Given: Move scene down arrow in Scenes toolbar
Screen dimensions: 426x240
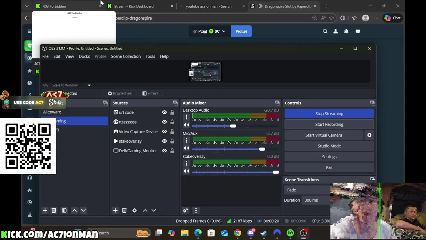Looking at the screenshot, I should (83, 210).
